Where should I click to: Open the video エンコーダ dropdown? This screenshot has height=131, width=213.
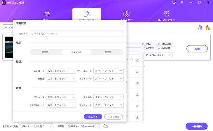pyautogui.click(x=61, y=71)
